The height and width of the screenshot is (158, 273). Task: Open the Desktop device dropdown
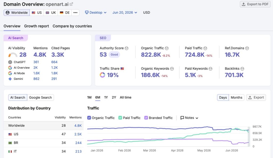96,13
